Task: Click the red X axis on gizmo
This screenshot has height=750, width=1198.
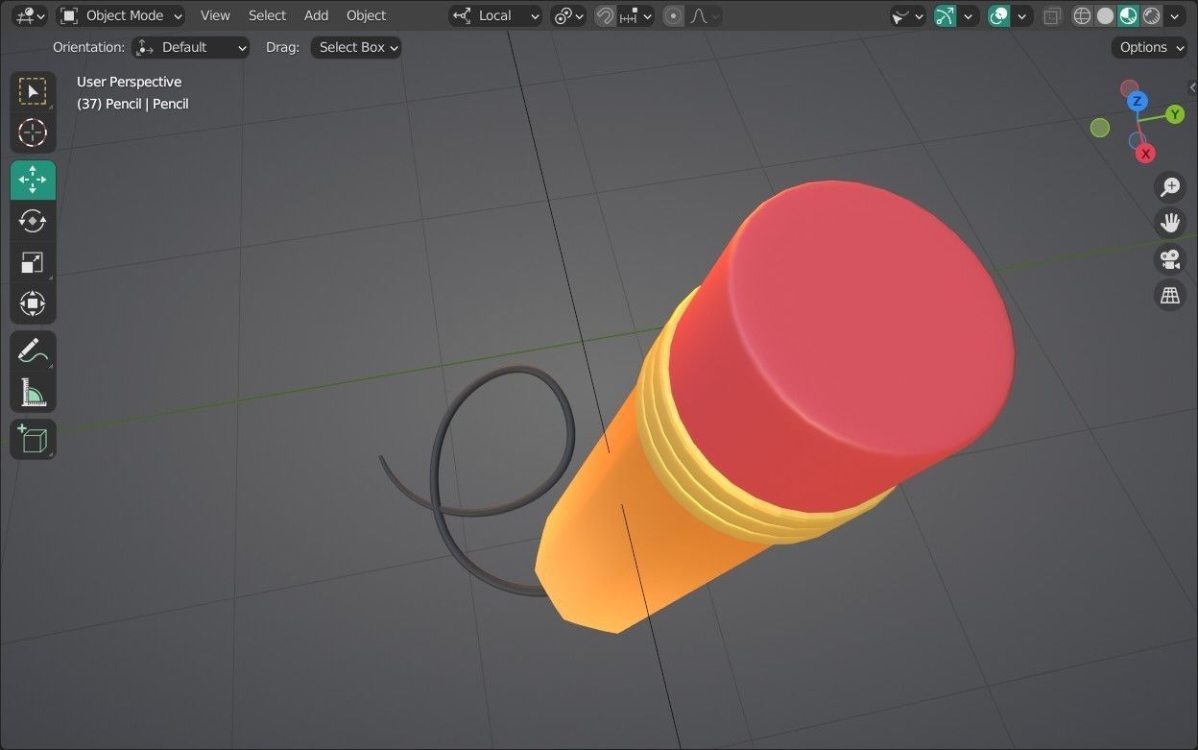Action: tap(1145, 154)
